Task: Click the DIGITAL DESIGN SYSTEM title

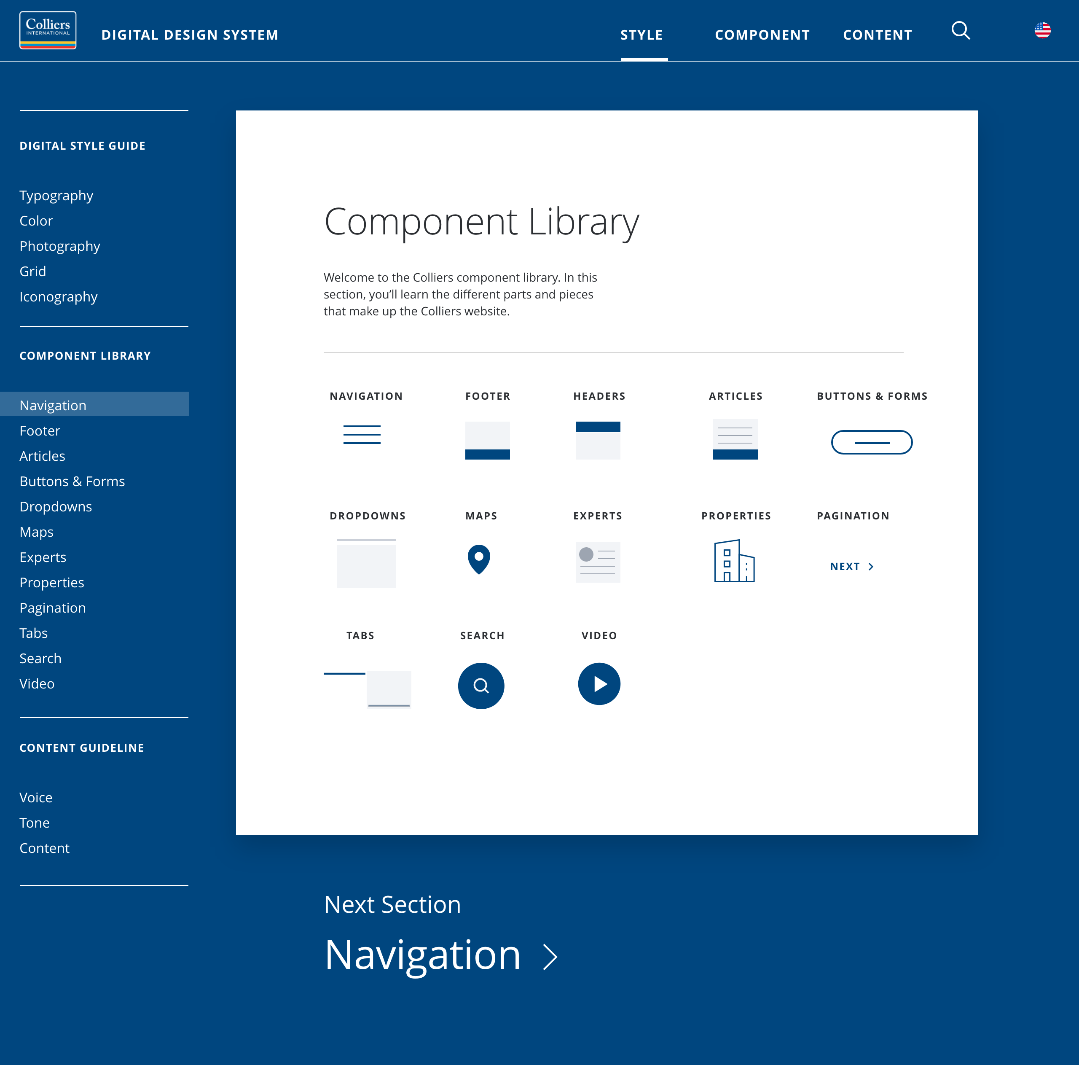Action: [190, 35]
